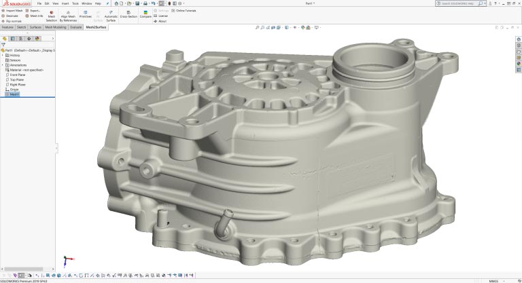Select the Decimate mesh tool
Viewport: 522px width, 283px height.
point(11,16)
